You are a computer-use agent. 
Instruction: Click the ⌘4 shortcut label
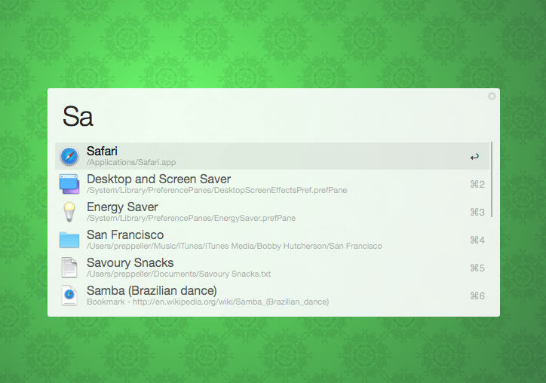coord(477,240)
